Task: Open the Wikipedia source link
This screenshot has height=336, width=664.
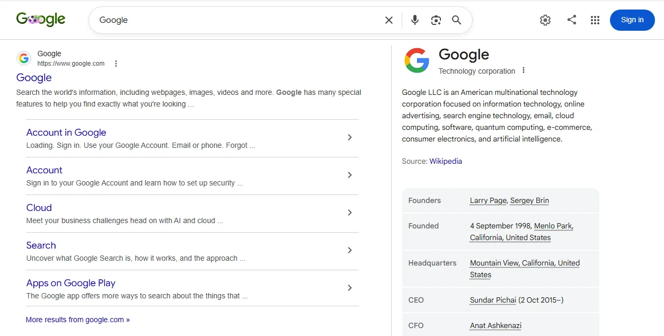Action: 446,161
